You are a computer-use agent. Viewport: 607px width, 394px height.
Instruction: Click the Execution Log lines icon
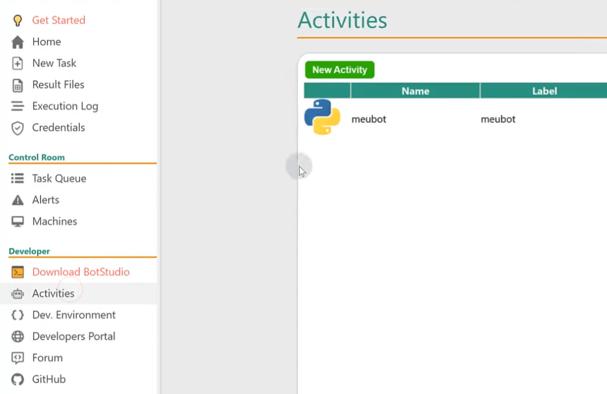pos(17,106)
